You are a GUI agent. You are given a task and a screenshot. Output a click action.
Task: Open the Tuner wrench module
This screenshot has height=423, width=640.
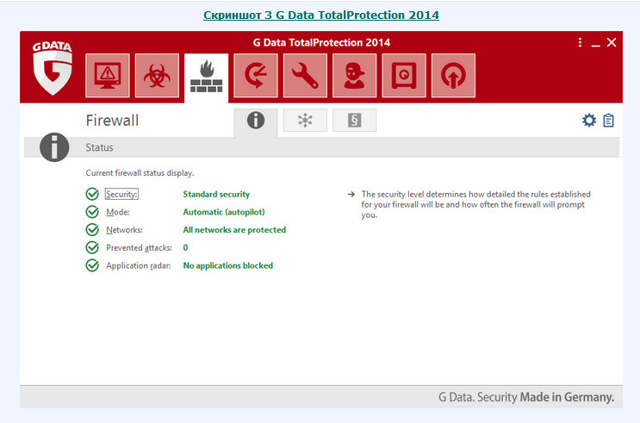(x=305, y=76)
